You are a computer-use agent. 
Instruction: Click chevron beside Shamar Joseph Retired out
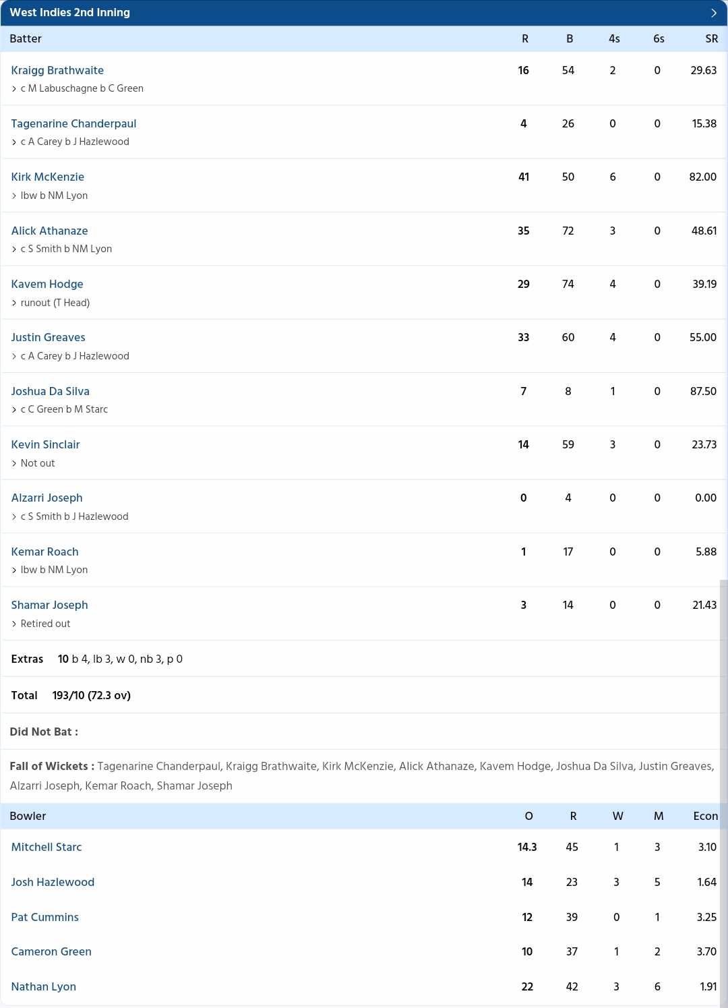[x=14, y=624]
